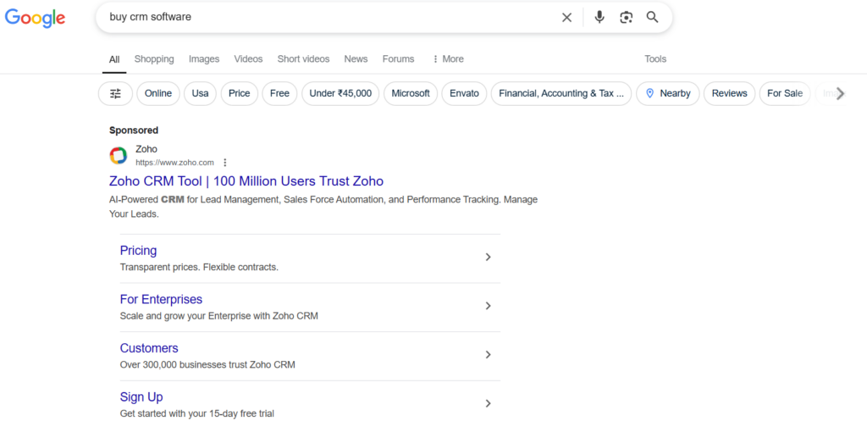The image size is (867, 427).
Task: Switch to the Shopping tab
Action: click(x=154, y=58)
